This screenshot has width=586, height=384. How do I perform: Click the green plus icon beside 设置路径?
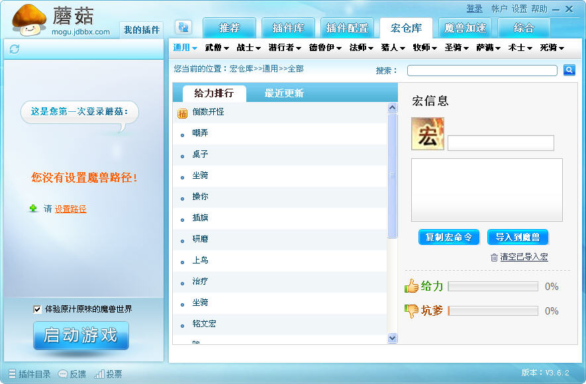click(x=34, y=209)
